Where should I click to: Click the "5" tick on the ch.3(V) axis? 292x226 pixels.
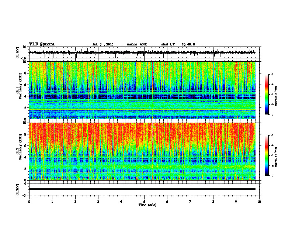pos(26,184)
